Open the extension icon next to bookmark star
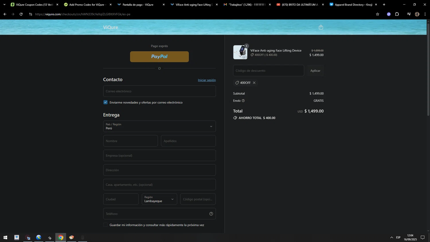Viewport: 430px width, 242px height. tap(389, 14)
